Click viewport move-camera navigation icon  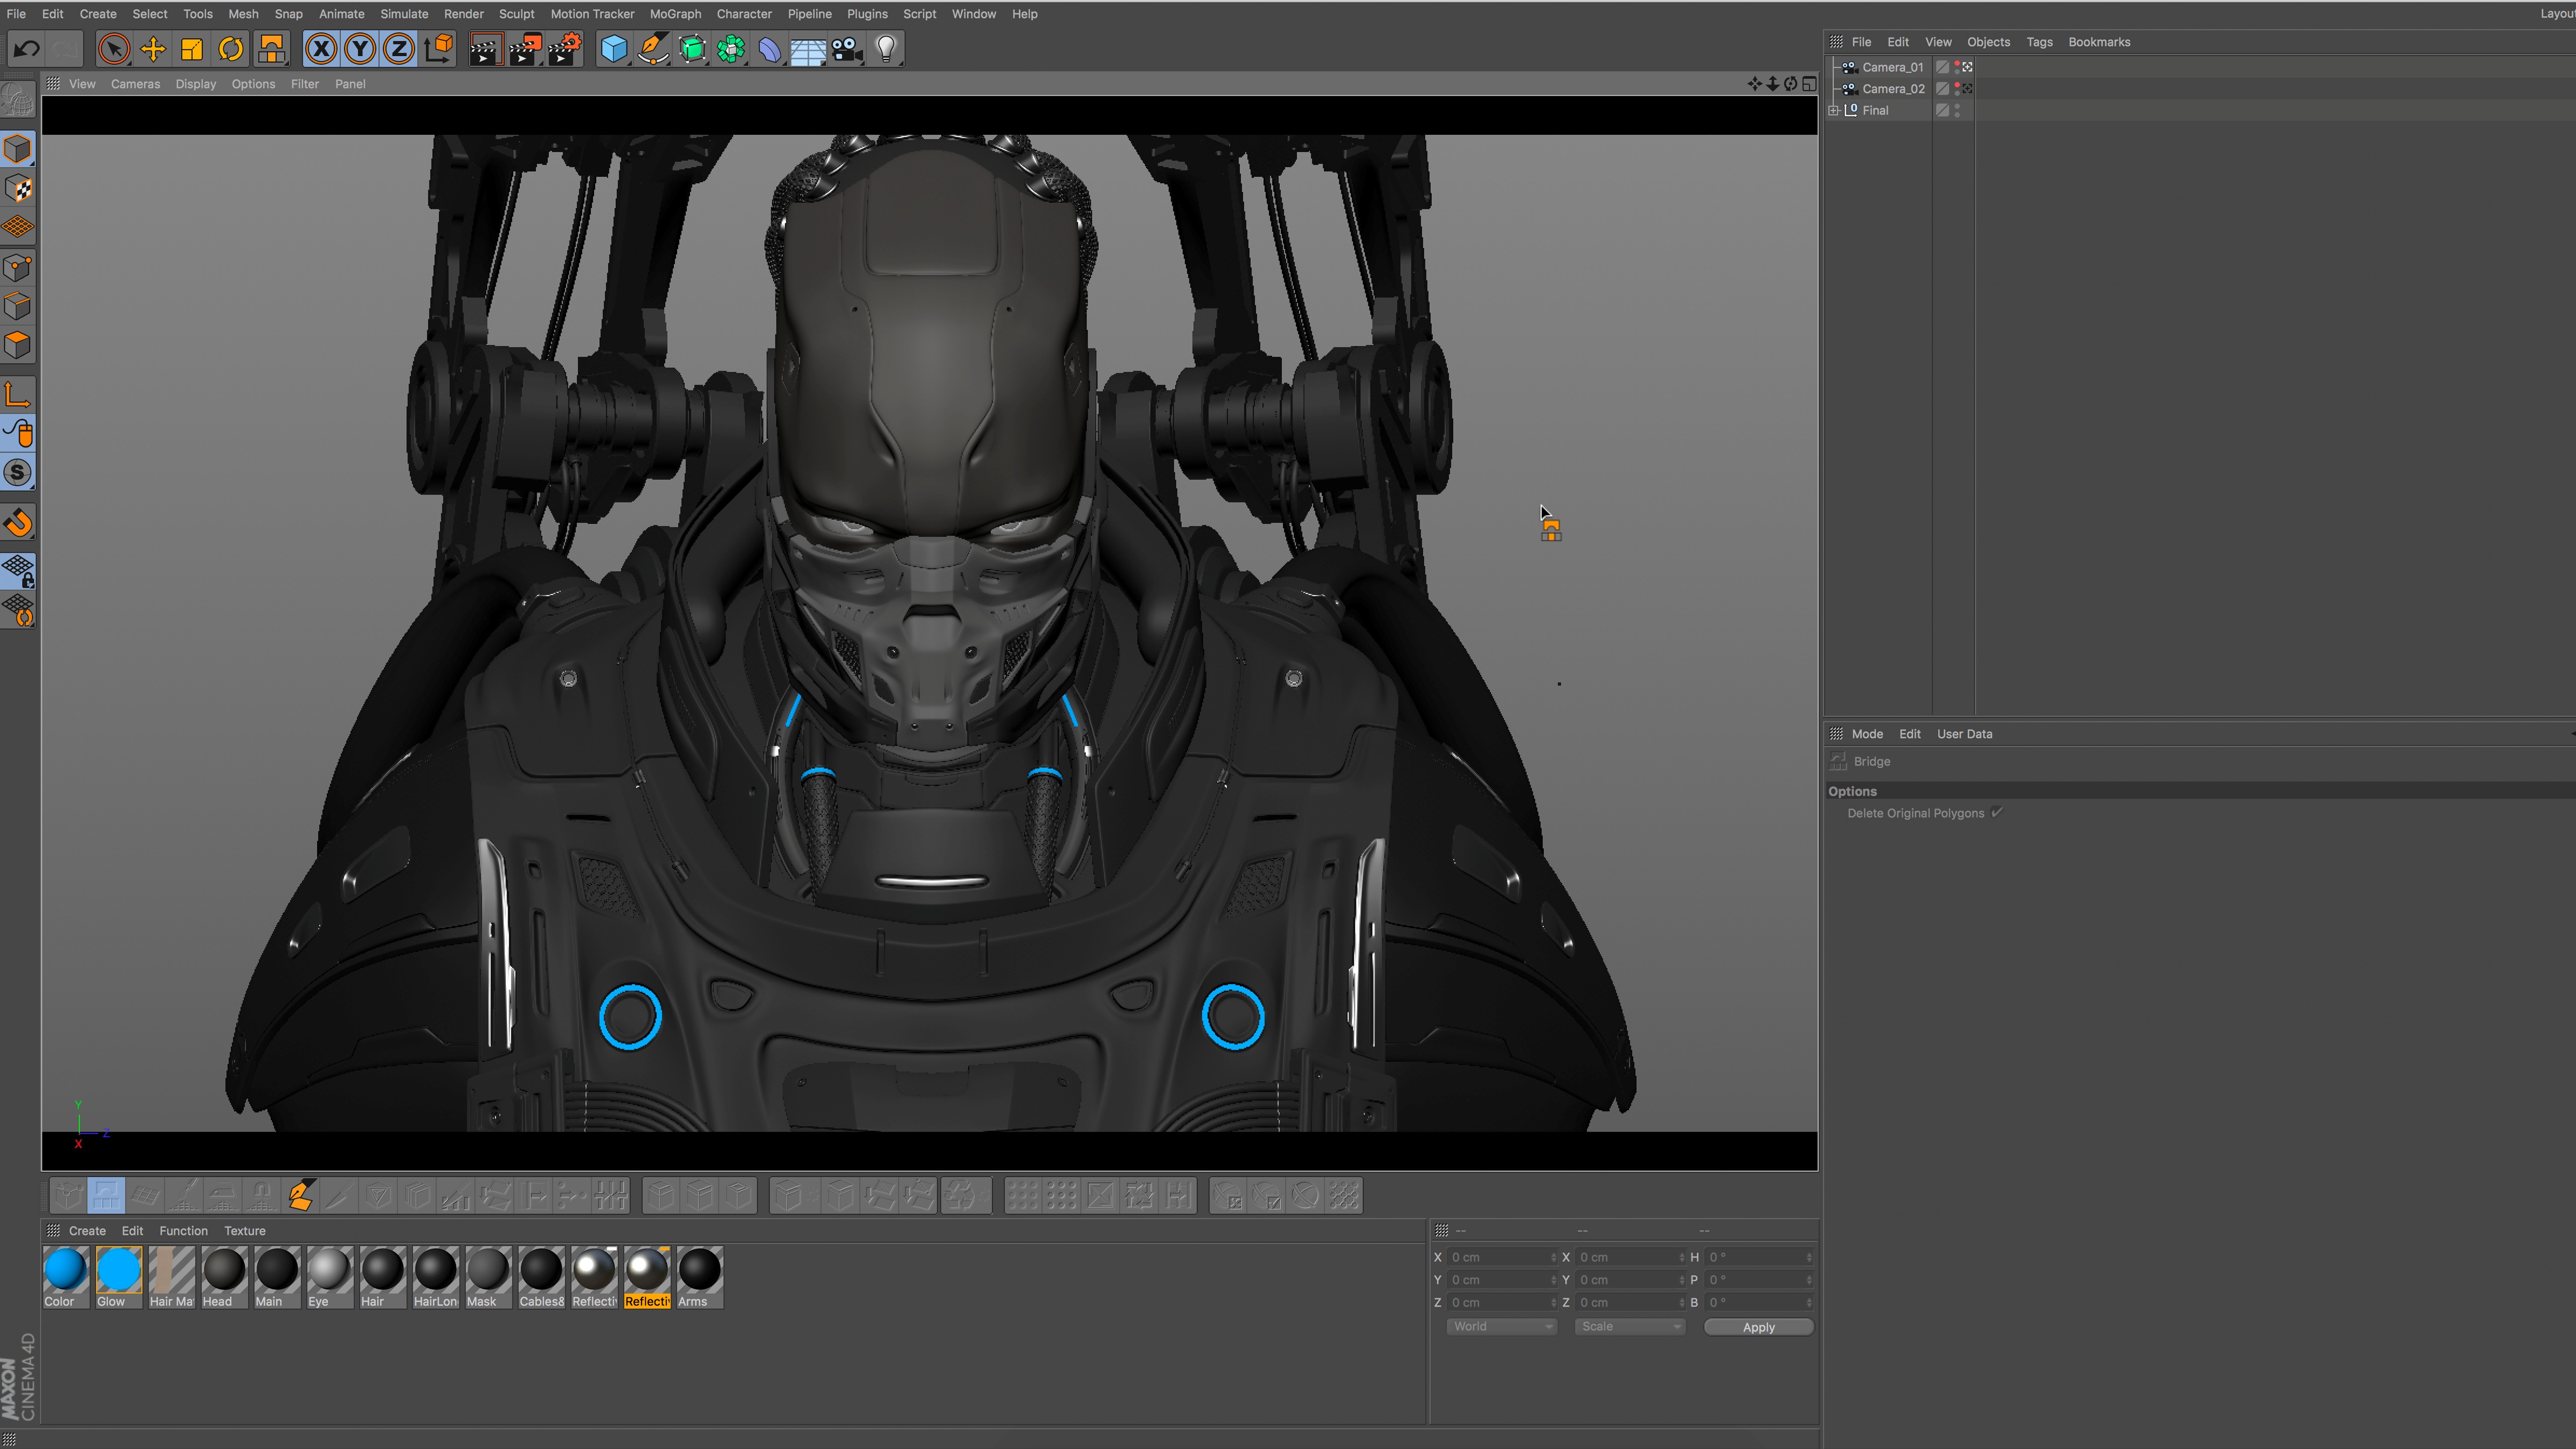click(x=1754, y=84)
